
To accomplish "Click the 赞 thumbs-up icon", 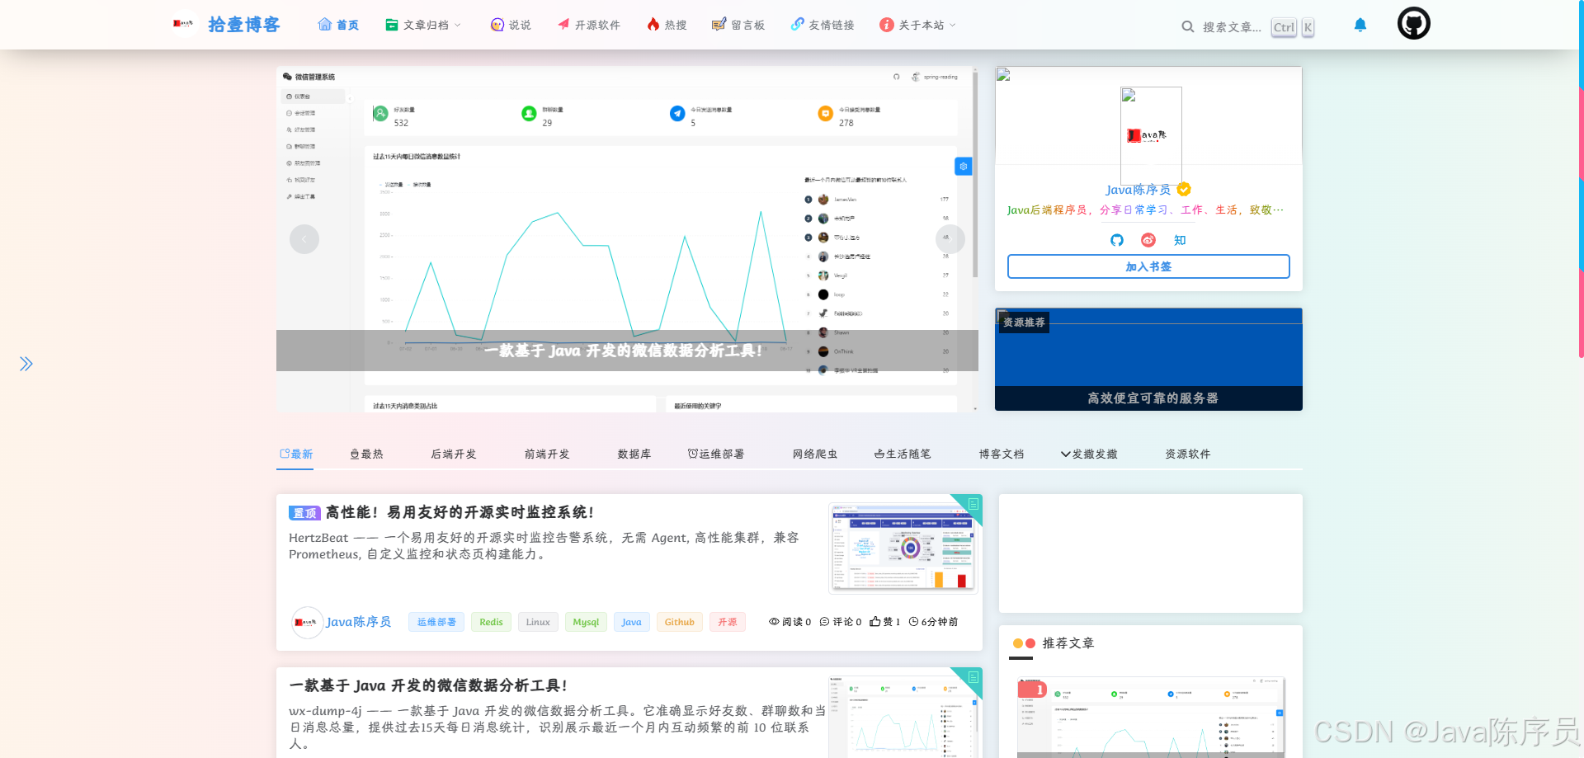I will 875,622.
